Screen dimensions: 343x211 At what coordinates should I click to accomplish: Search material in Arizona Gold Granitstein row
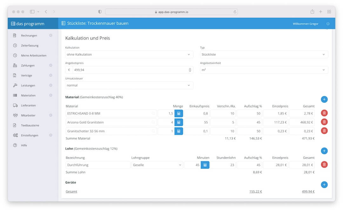(153, 122)
